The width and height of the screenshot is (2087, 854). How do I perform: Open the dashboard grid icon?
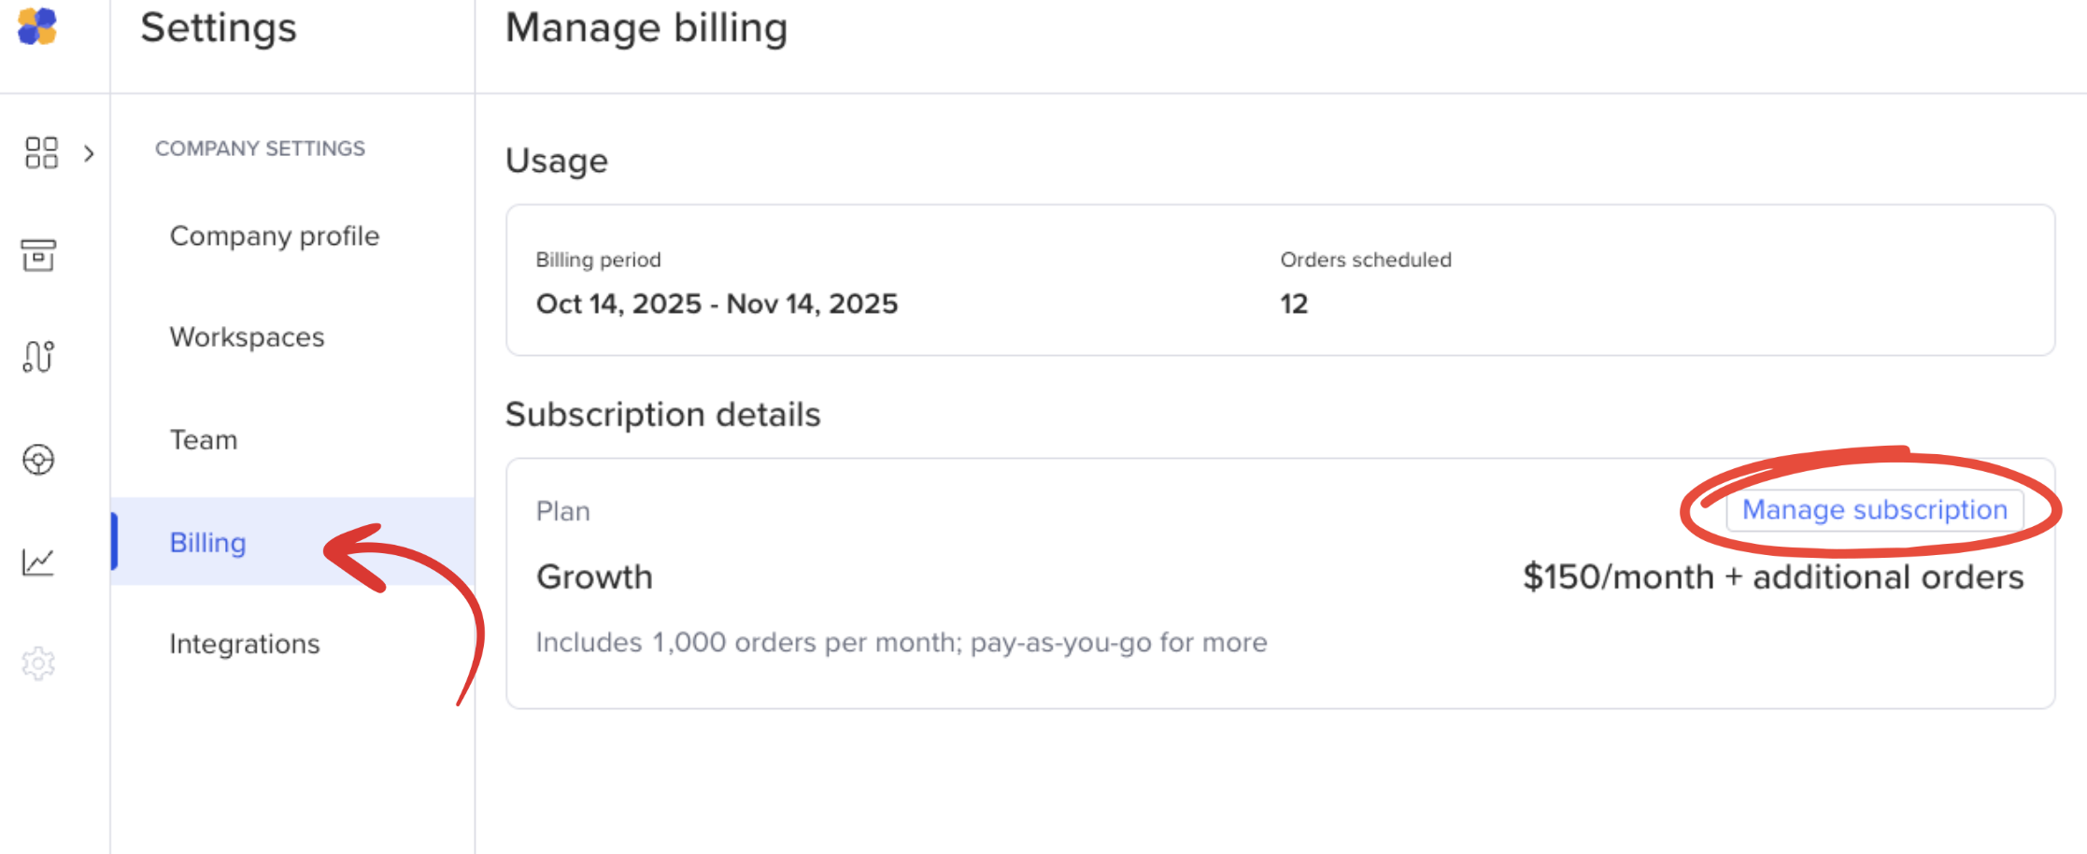[x=41, y=152]
